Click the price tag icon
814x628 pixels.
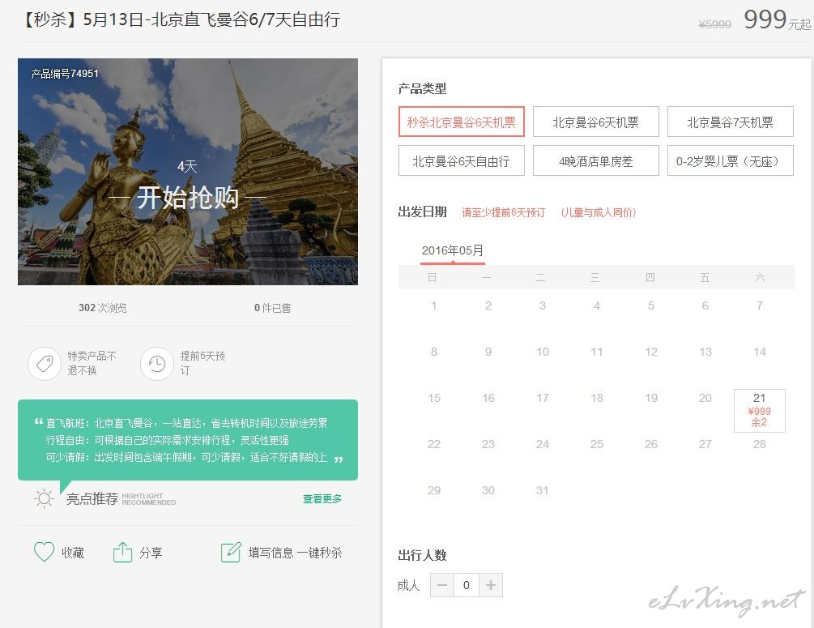44,364
